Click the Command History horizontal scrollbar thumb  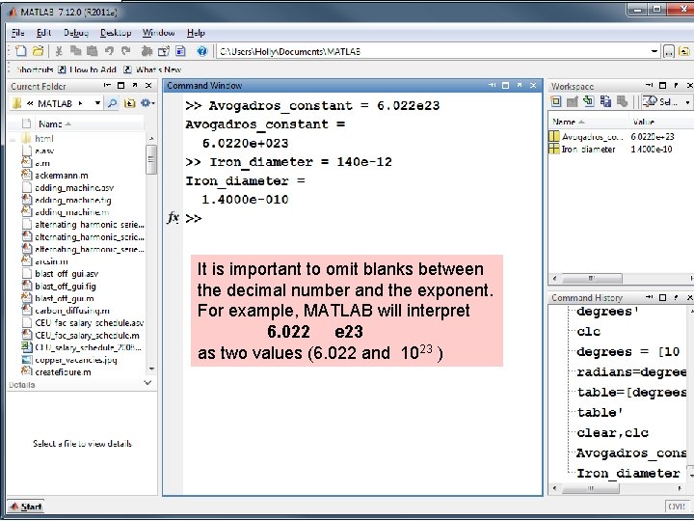coord(590,488)
